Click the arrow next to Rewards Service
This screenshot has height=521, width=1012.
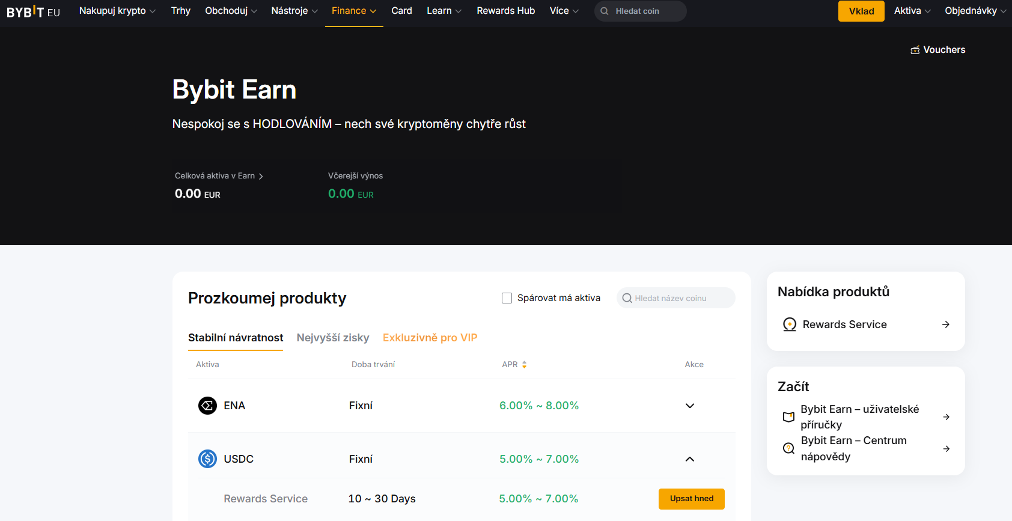pos(945,324)
